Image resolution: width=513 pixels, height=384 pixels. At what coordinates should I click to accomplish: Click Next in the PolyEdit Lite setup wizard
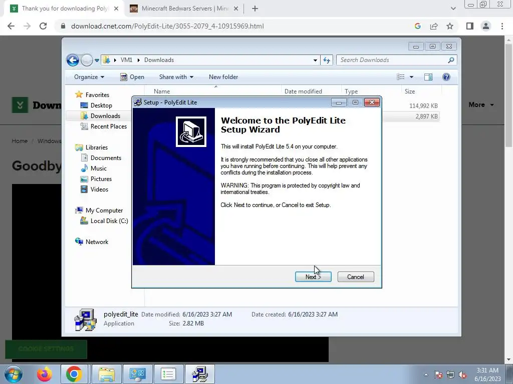[x=313, y=276]
